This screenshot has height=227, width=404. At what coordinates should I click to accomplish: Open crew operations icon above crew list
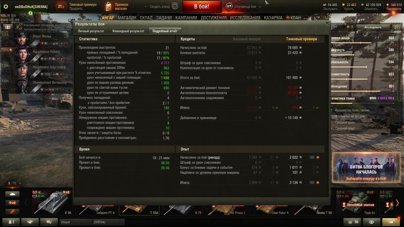[8, 27]
